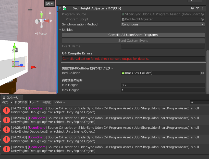The image size is (209, 159).
Task: Click the gizmo's red X axis cone
Action: pyautogui.click(x=47, y=21)
